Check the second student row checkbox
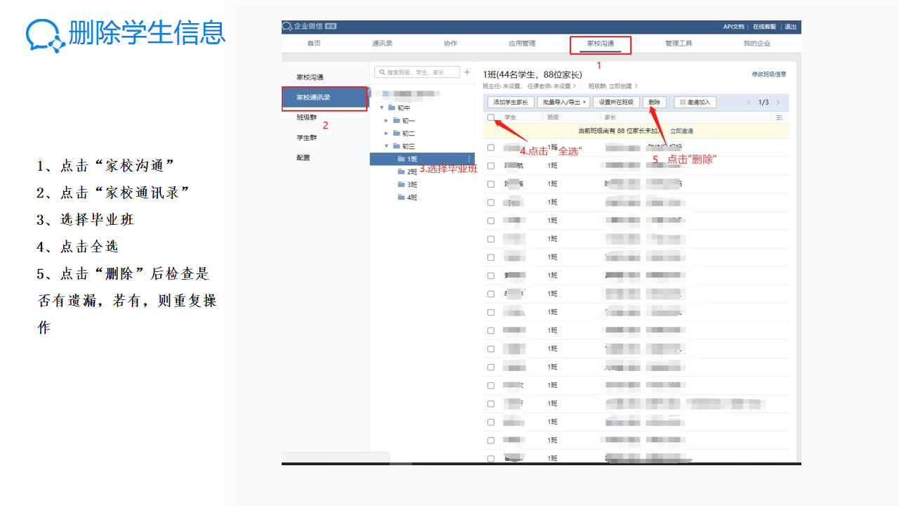 (x=491, y=166)
